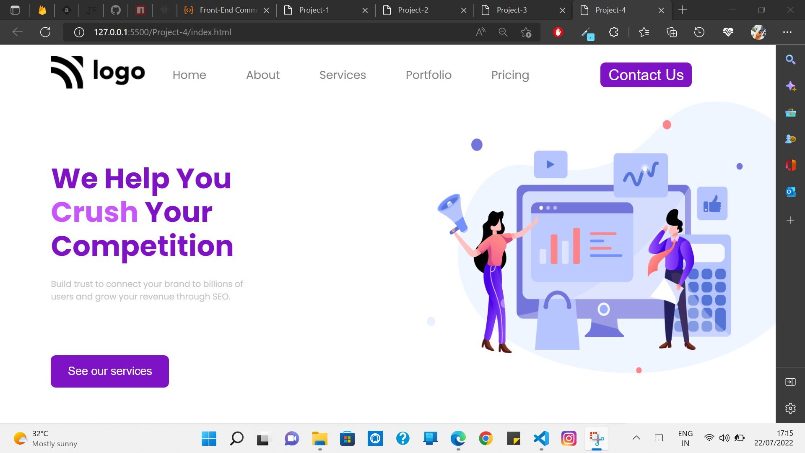Open the pinned GitHub tab

[116, 10]
